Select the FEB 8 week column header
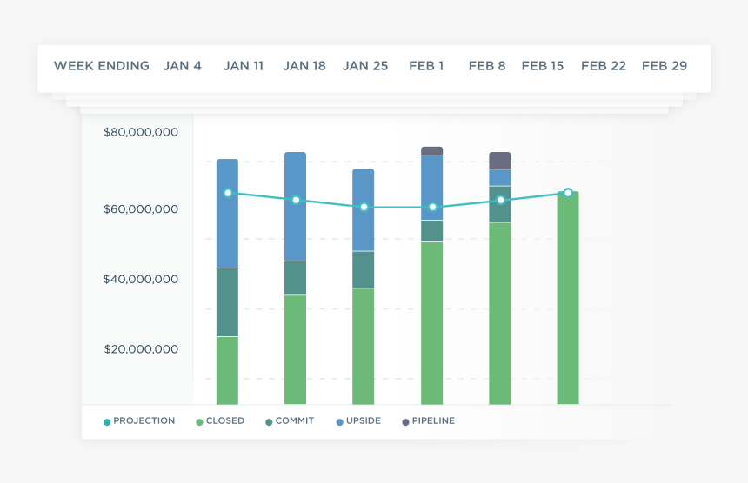Screen dimensions: 748x483 click(x=487, y=66)
